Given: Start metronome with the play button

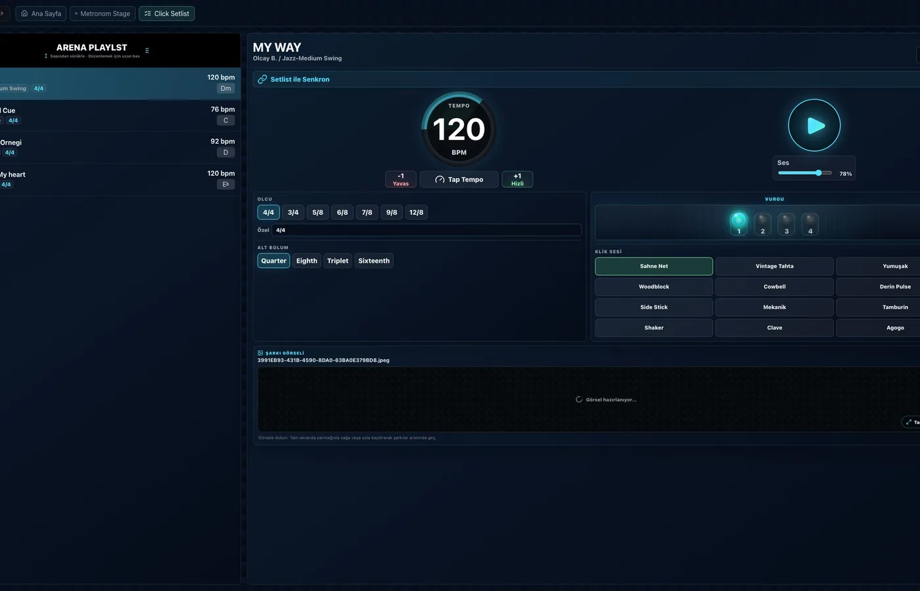Looking at the screenshot, I should click(814, 125).
